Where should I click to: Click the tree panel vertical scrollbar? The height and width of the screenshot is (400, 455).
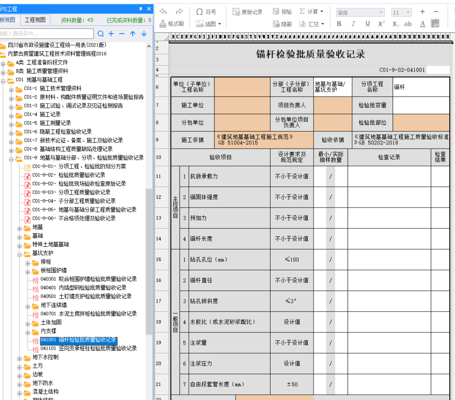(149, 262)
